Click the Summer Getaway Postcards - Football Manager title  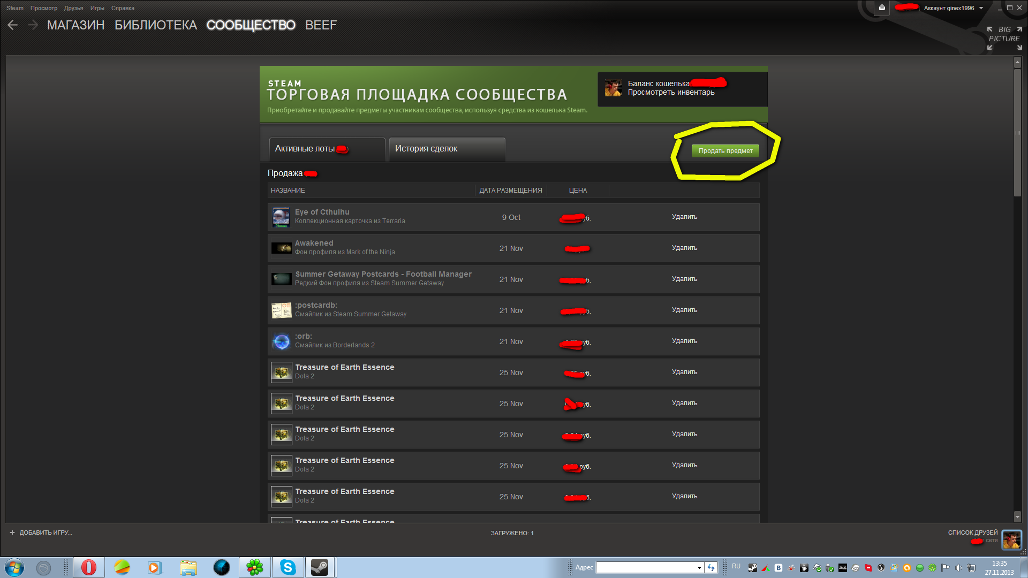point(383,274)
